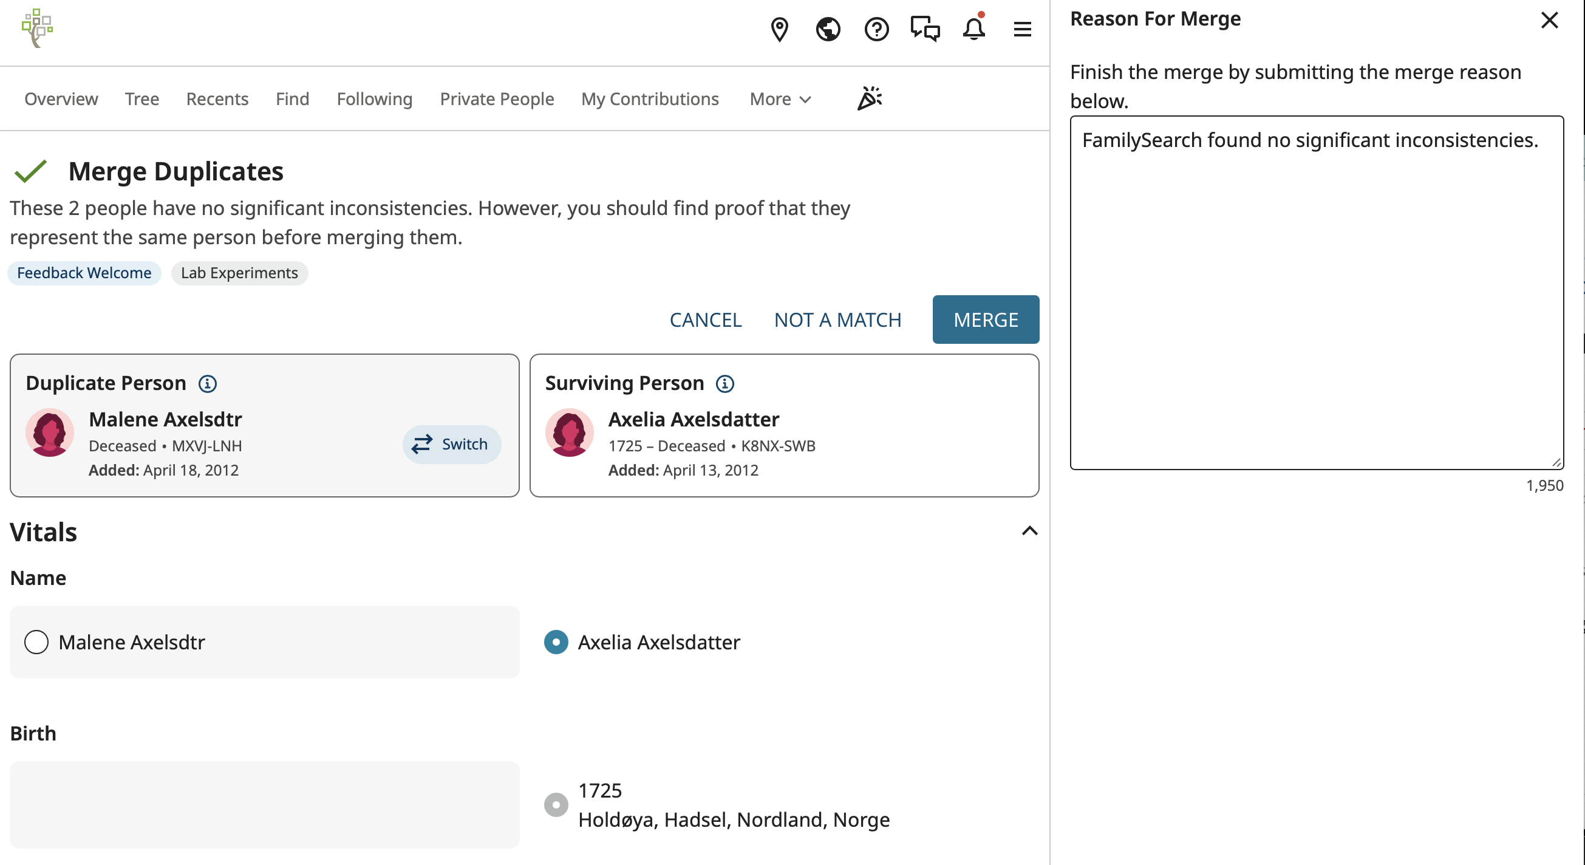Image resolution: width=1585 pixels, height=865 pixels.
Task: Expand the More dropdown menu
Action: (x=780, y=99)
